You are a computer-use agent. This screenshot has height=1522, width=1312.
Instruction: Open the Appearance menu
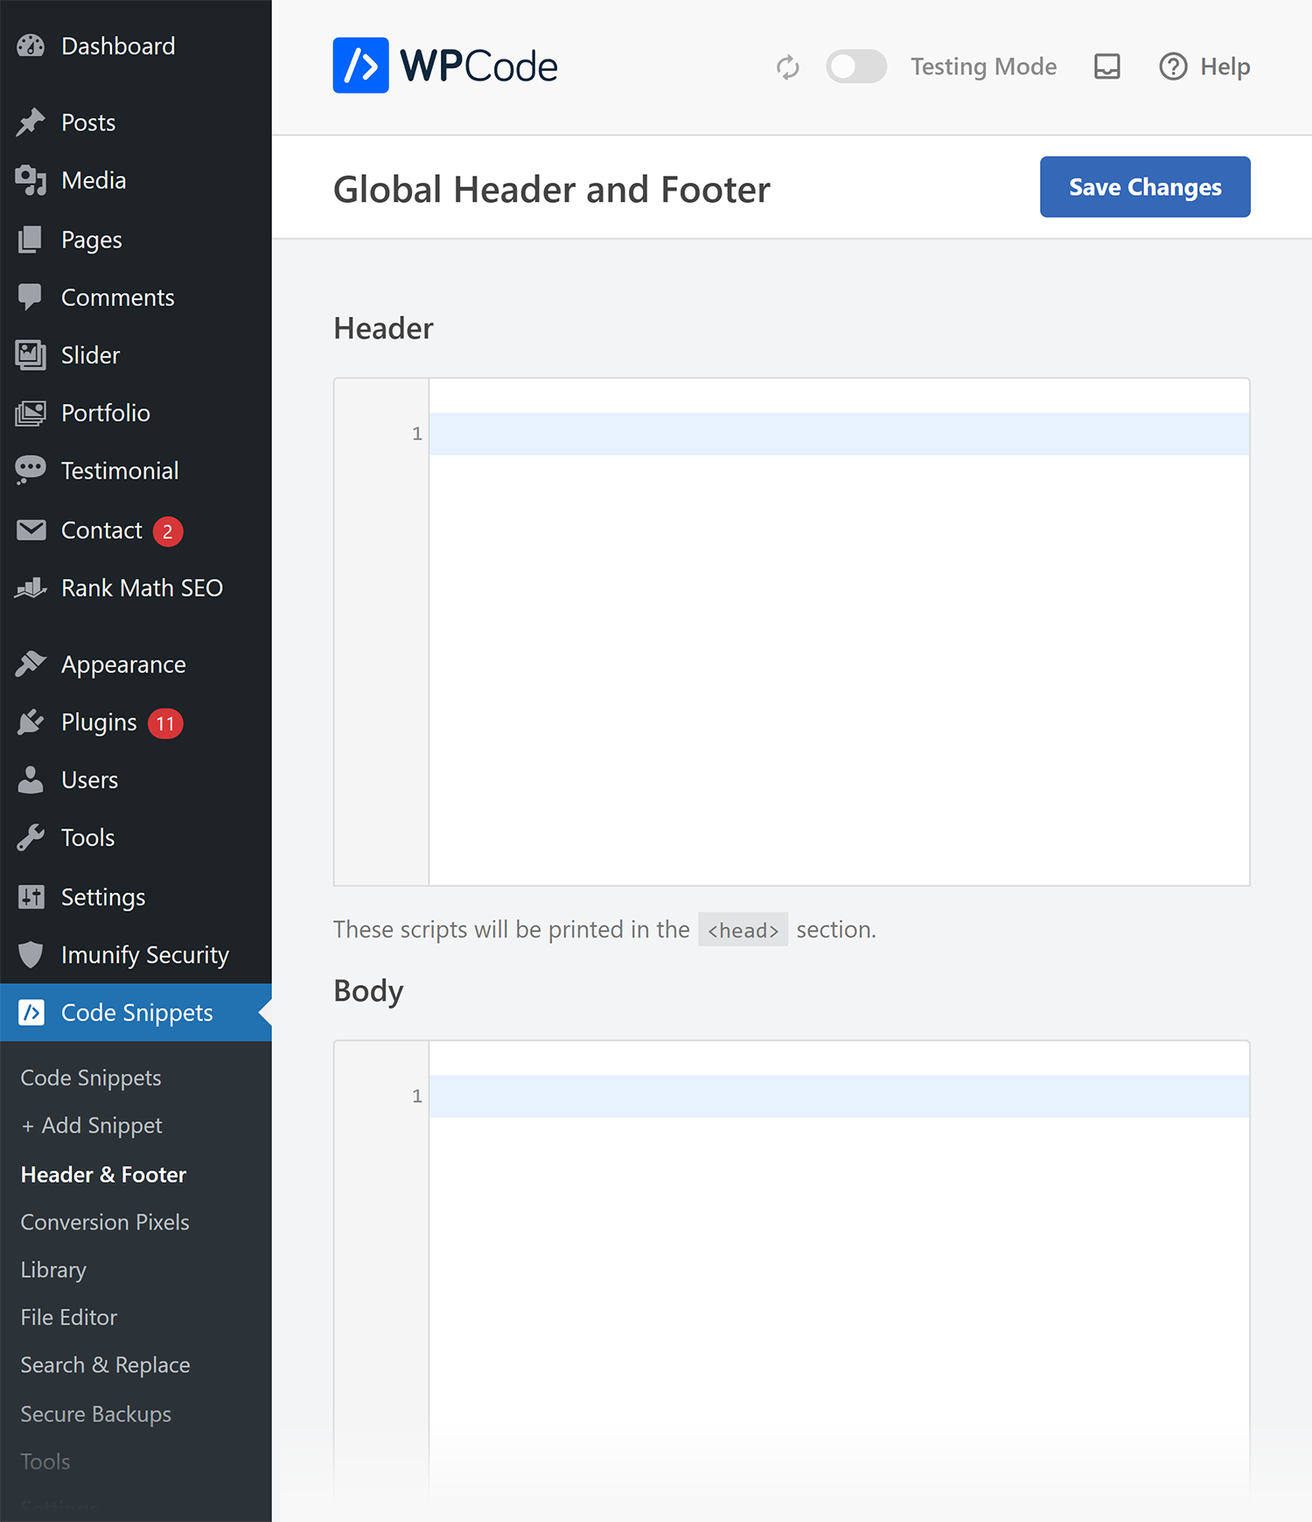(136, 665)
